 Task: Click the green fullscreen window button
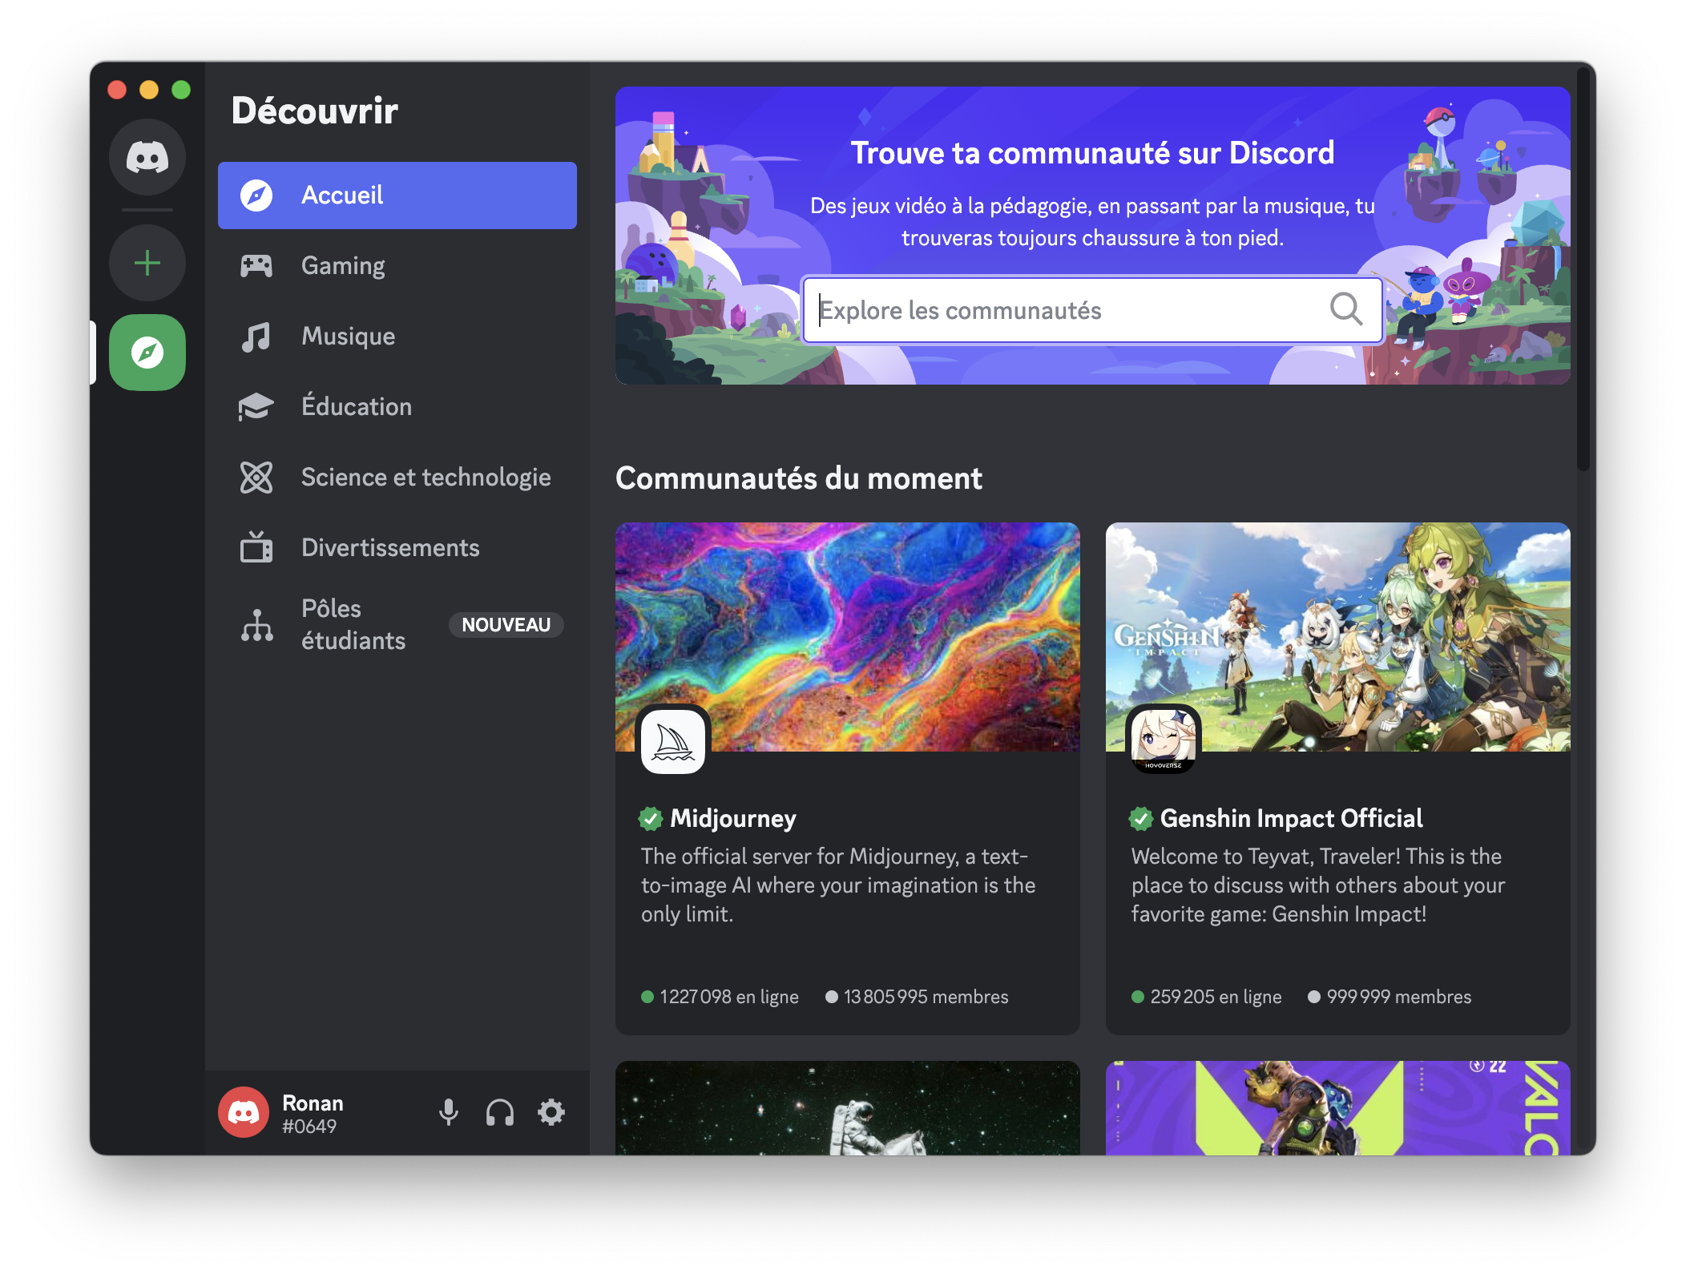click(181, 90)
